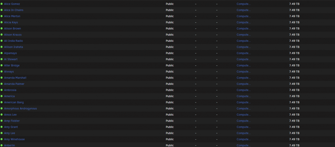Open the Alice In Chains share
This screenshot has height=147, width=335.
14,10
